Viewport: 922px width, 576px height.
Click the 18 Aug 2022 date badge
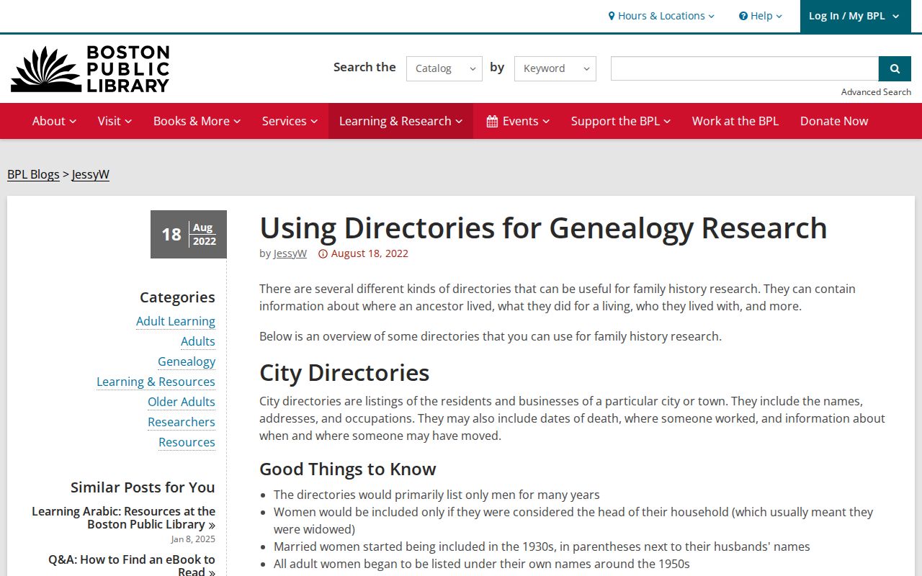(x=189, y=234)
